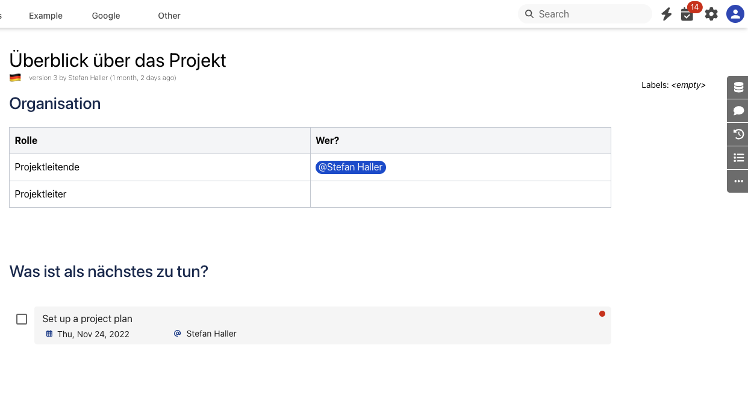Open the settings gear icon

pos(711,14)
